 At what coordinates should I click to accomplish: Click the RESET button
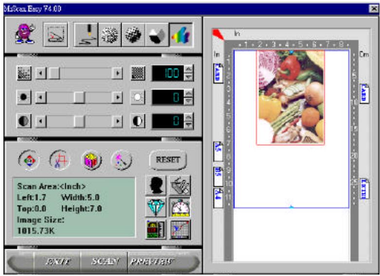[x=168, y=160]
